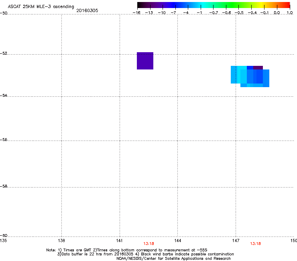The height and width of the screenshot is (261, 297).
Task: Pick the green section of the color bar
Action: point(233,5)
